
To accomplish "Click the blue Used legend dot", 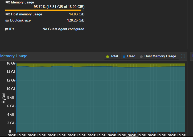I will click(x=124, y=56).
